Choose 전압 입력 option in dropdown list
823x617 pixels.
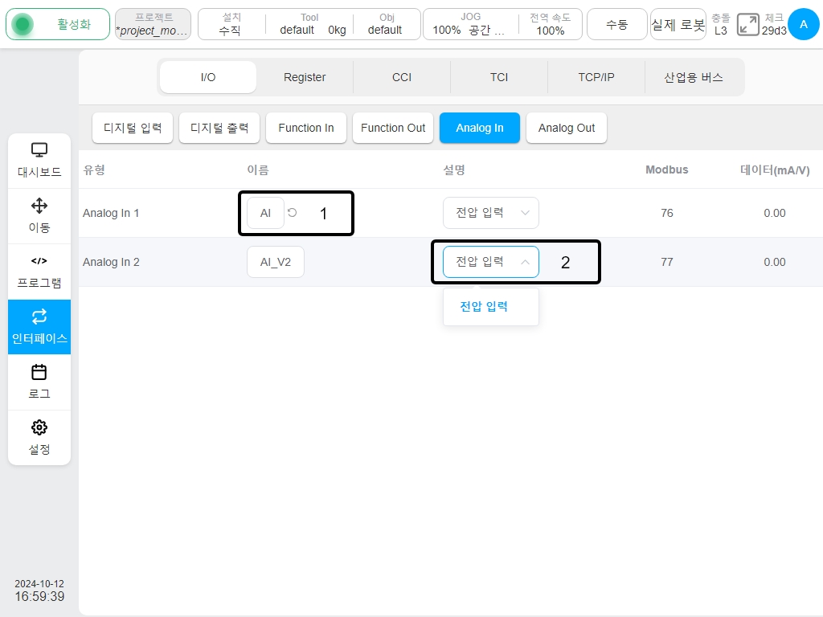(x=484, y=306)
